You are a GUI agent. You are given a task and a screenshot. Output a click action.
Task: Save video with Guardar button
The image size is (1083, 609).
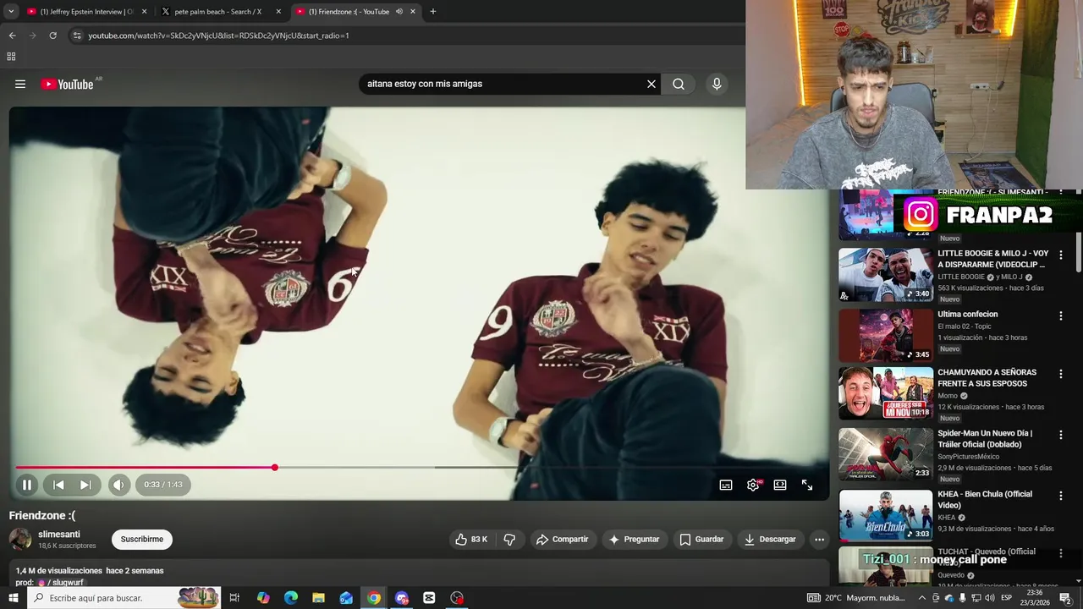[701, 539]
